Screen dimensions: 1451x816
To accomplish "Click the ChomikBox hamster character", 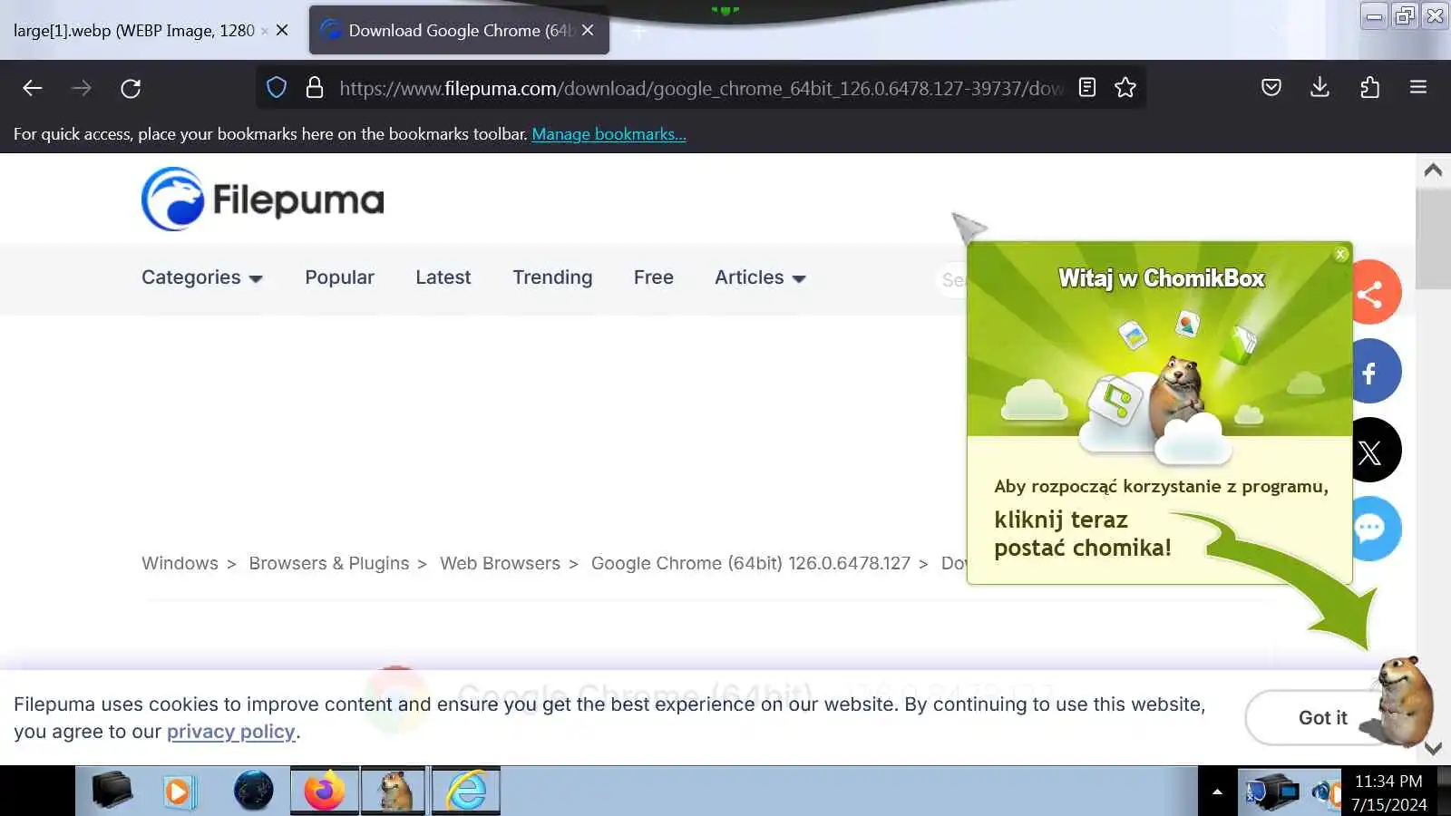I will coord(1404,702).
